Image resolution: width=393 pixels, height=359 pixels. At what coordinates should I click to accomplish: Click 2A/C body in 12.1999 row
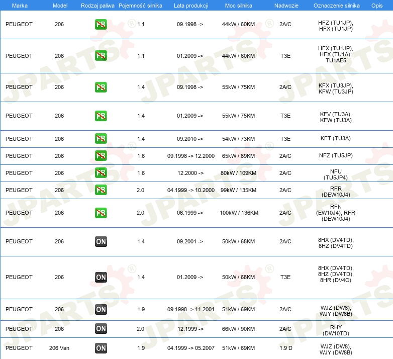(x=285, y=329)
